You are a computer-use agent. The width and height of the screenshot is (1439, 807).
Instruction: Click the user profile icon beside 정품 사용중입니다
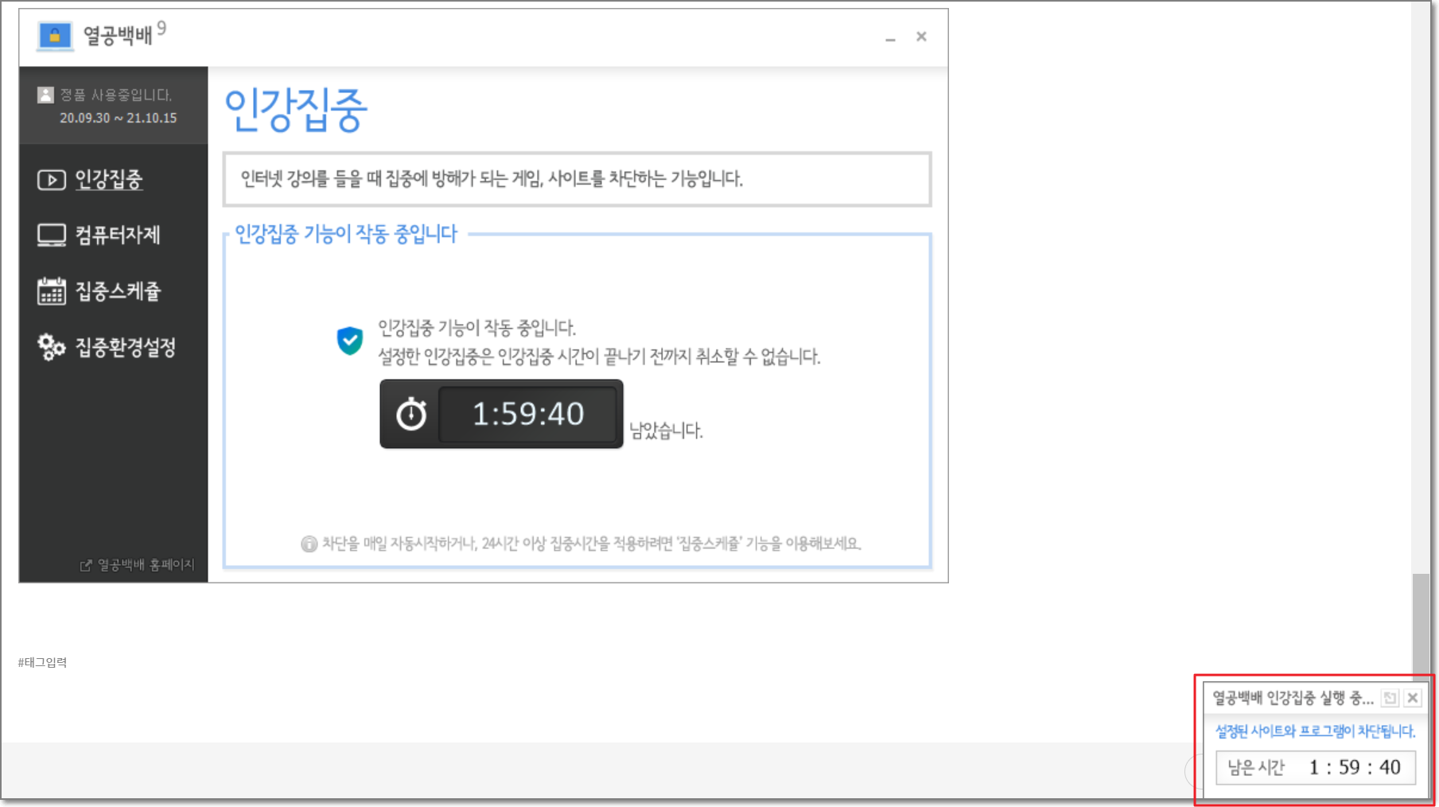click(x=45, y=95)
